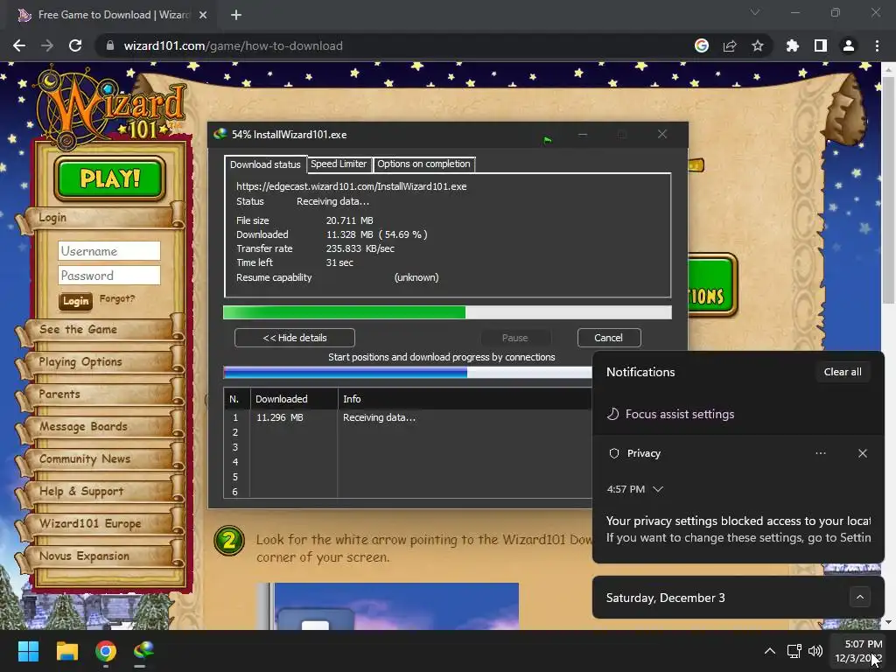Dismiss the Privacy notification
This screenshot has width=896, height=672.
coord(862,453)
